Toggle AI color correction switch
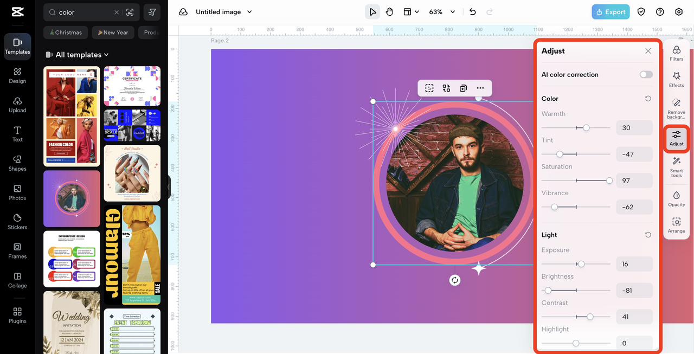Viewport: 694px width, 354px height. (646, 75)
